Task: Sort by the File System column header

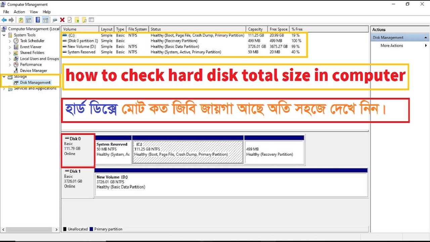Action: [x=138, y=29]
